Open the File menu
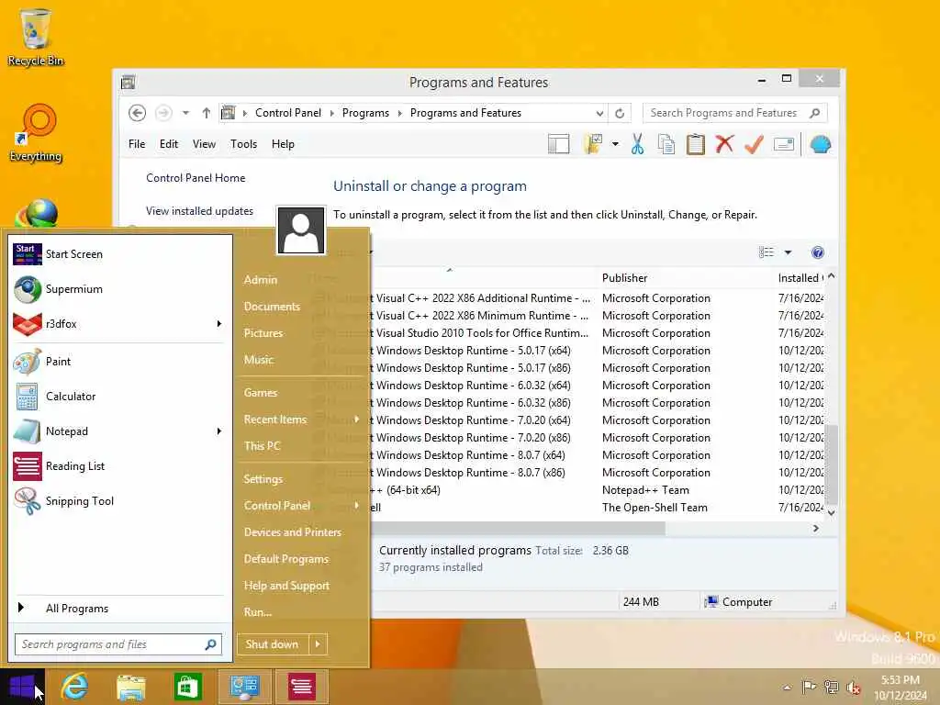The image size is (940, 705). [x=137, y=144]
